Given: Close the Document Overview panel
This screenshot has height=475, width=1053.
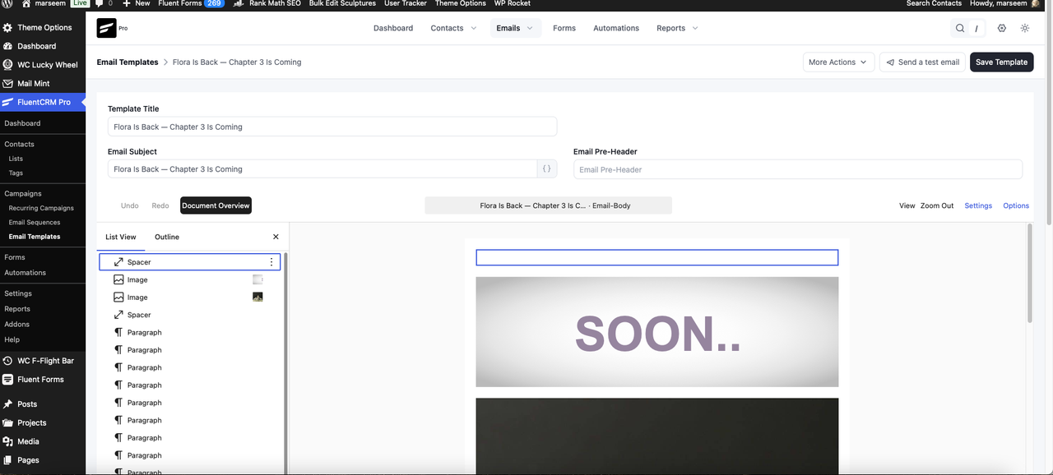Looking at the screenshot, I should (276, 237).
